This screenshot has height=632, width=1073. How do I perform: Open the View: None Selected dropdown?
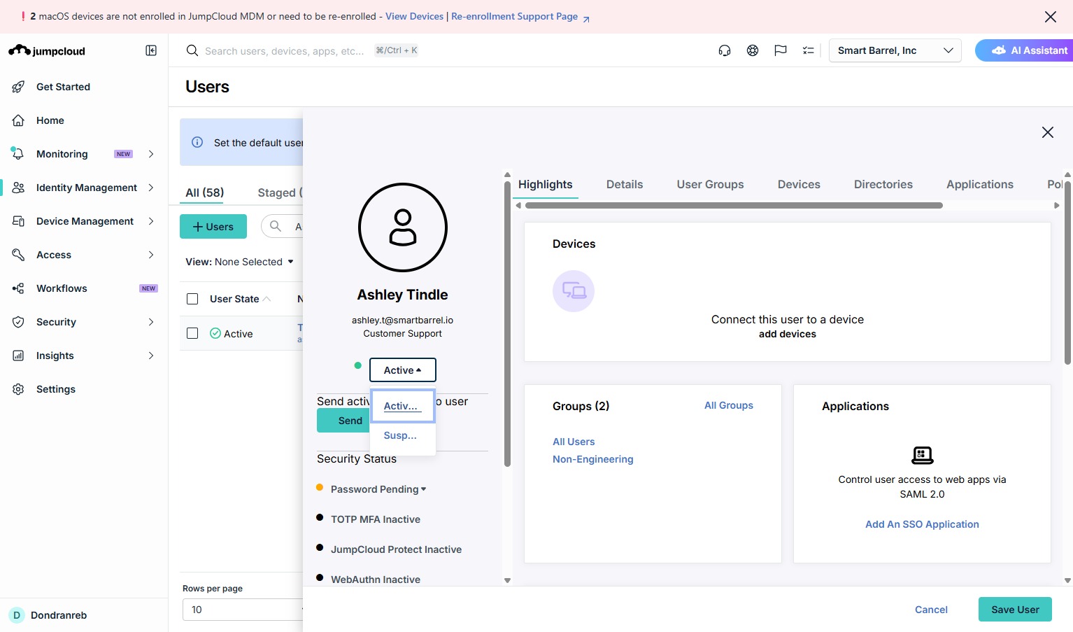239,262
